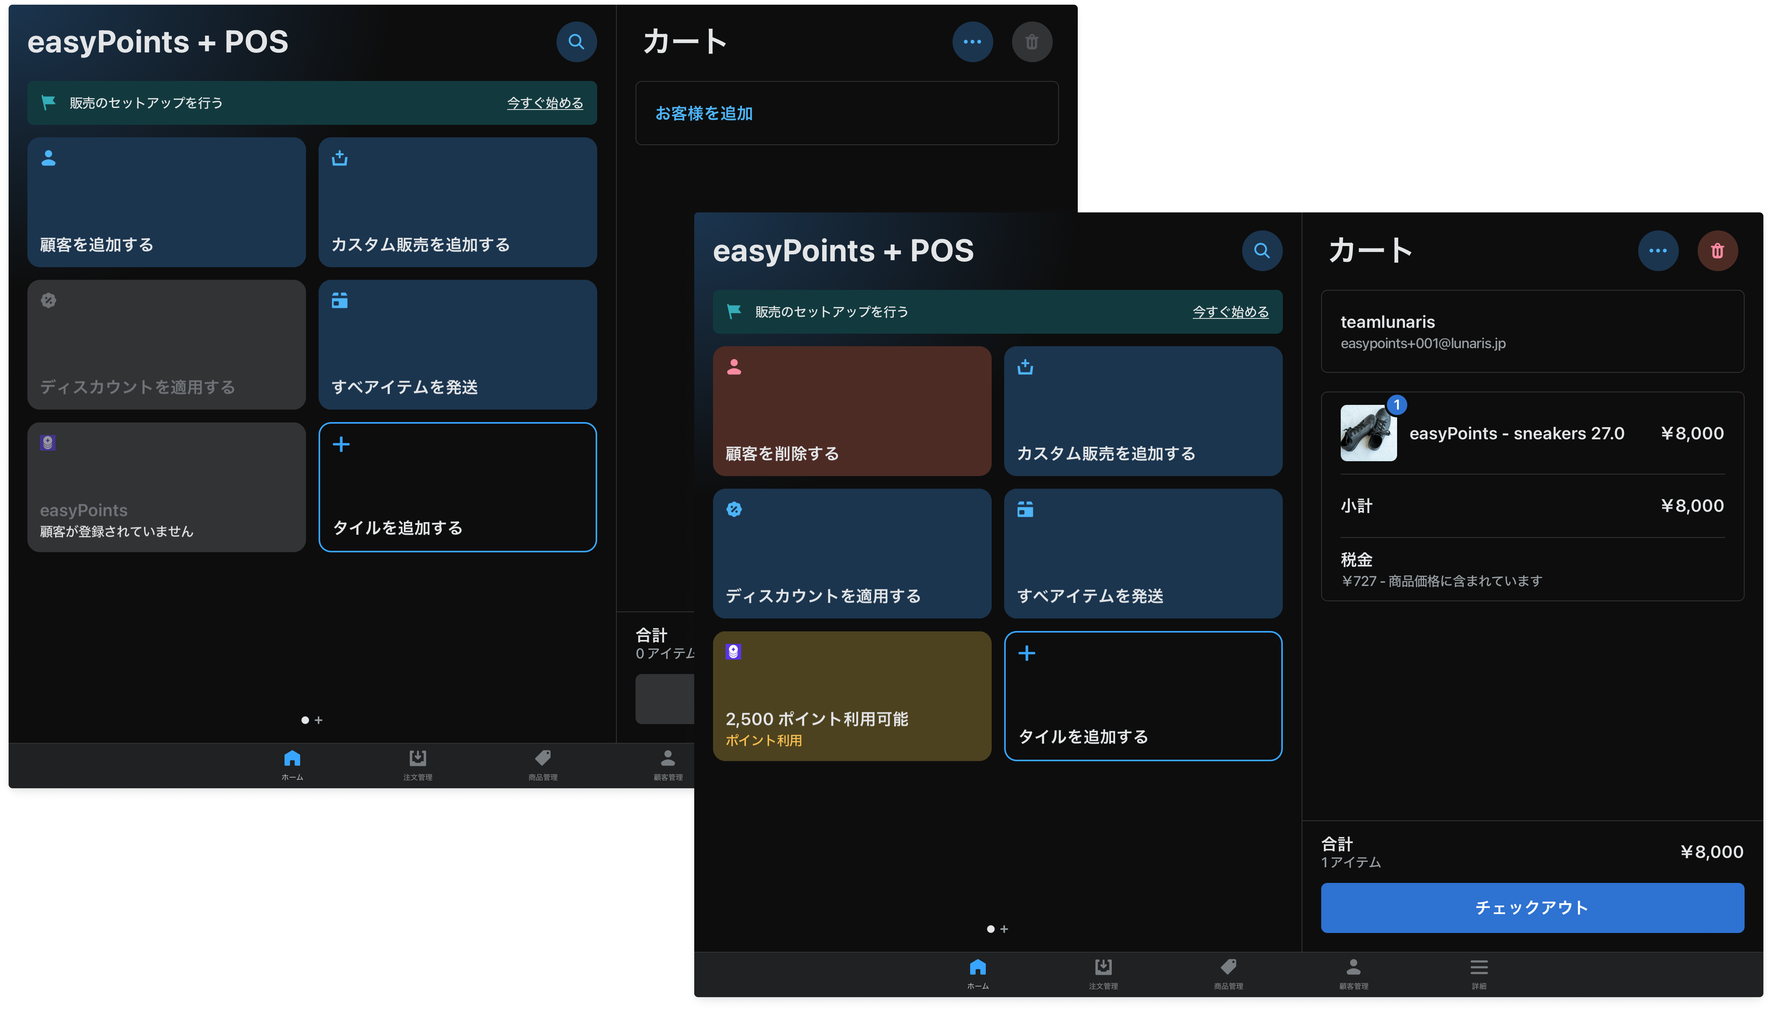Viewport: 1772px width, 1012px height.
Task: Click 販売のセットアップを行う banner text, front window
Action: point(832,312)
